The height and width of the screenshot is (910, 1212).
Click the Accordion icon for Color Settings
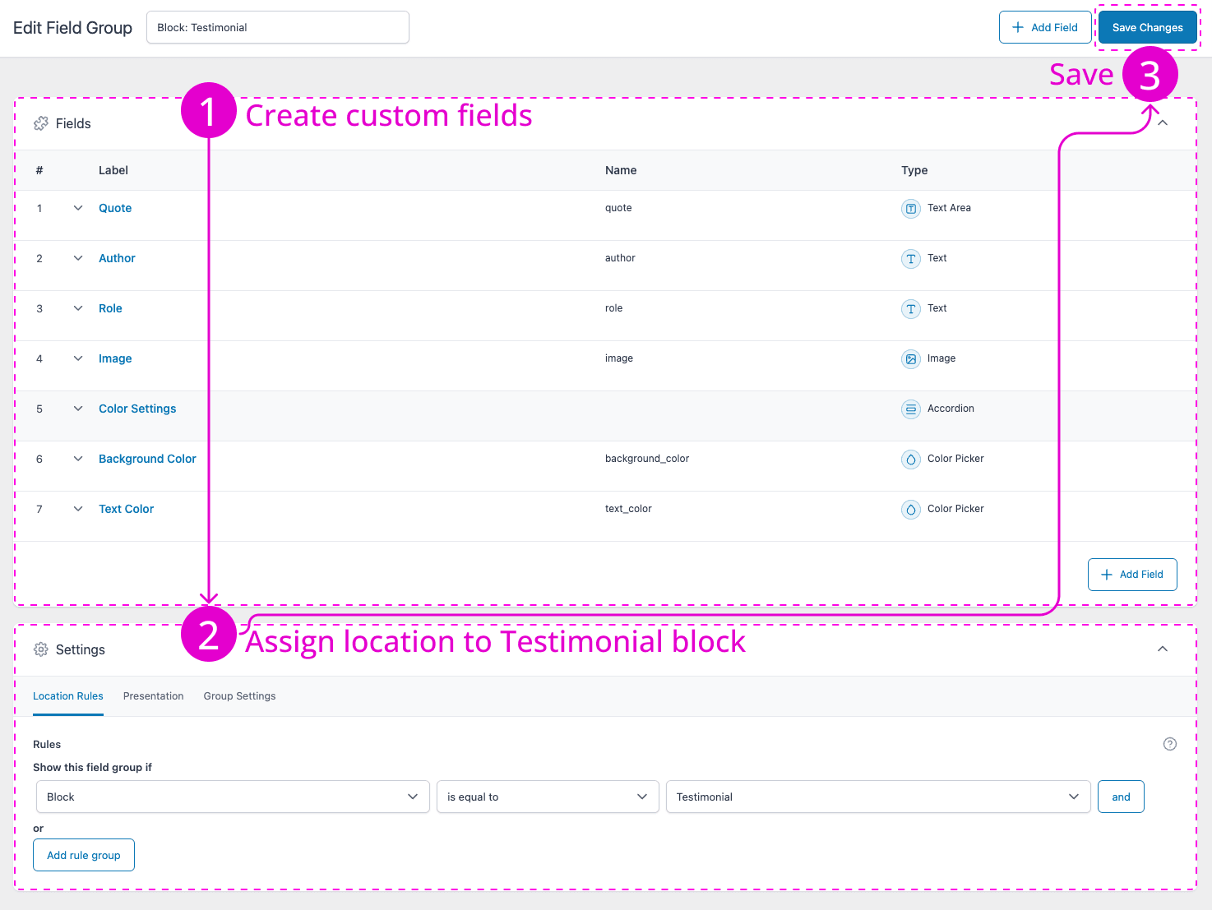pyautogui.click(x=910, y=409)
